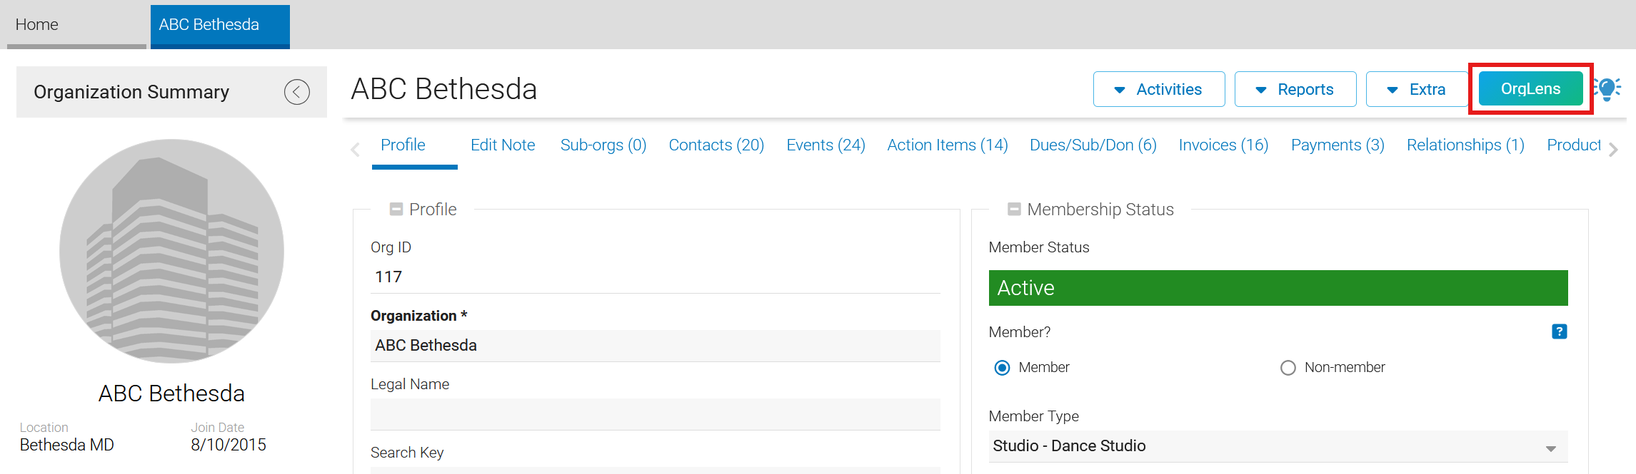Select the ABC Bethesda top tab
Image resolution: width=1636 pixels, height=474 pixels.
[220, 26]
